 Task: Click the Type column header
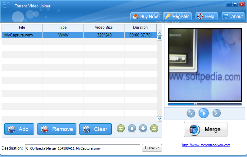tap(63, 28)
